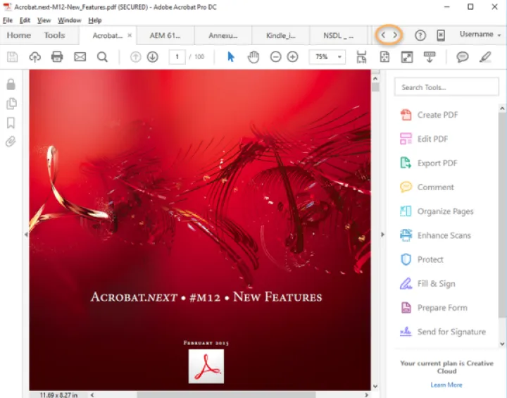
Task: Click the zoom out minus icon
Action: click(x=276, y=57)
